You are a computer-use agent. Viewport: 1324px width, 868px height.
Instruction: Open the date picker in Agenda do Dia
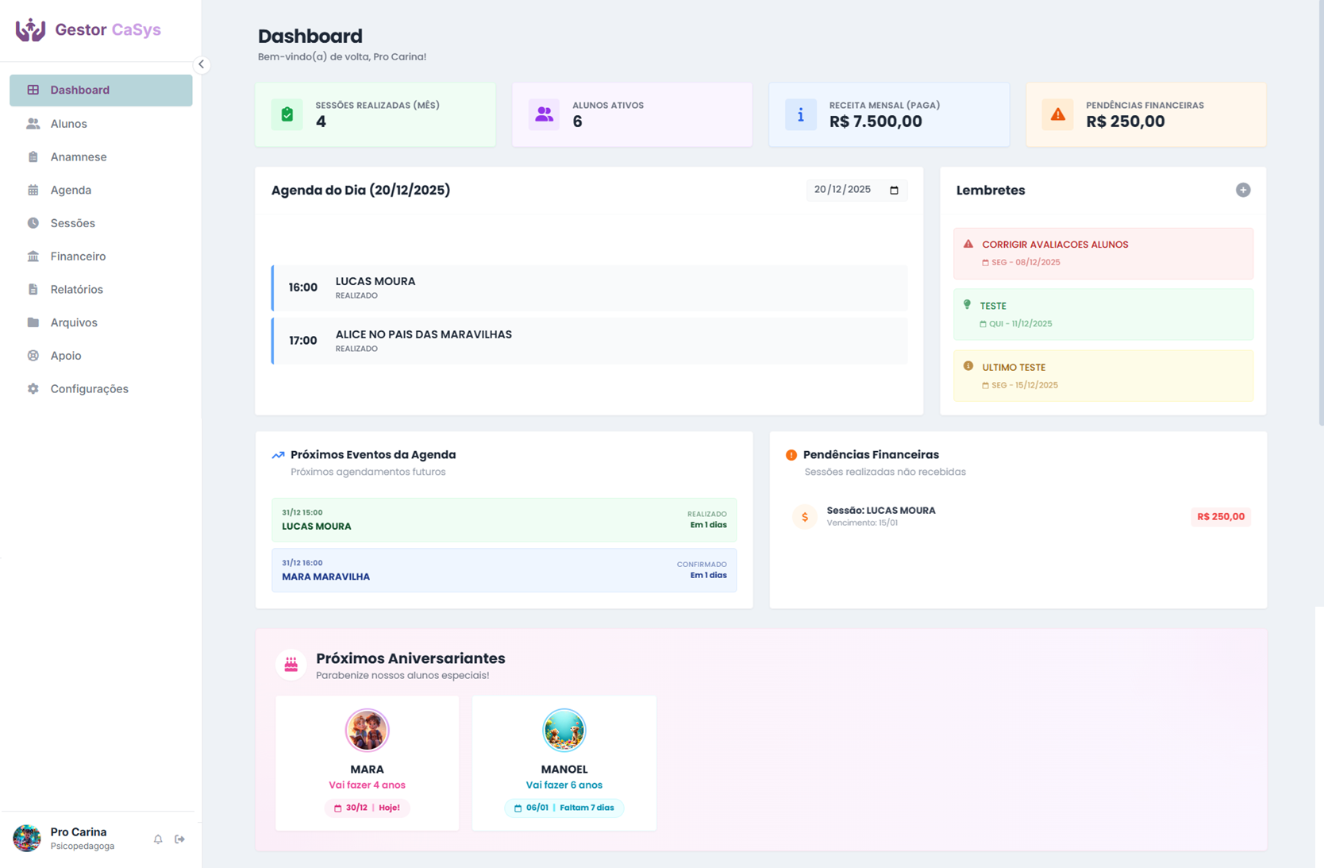pos(856,190)
